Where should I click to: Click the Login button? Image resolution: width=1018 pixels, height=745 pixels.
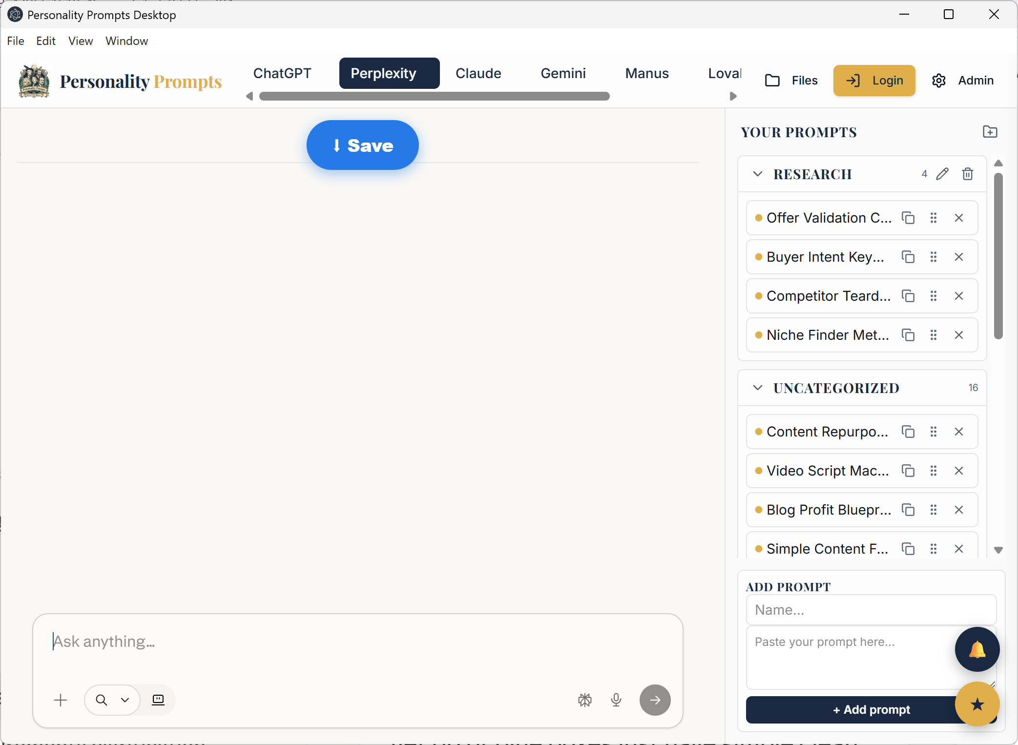874,81
